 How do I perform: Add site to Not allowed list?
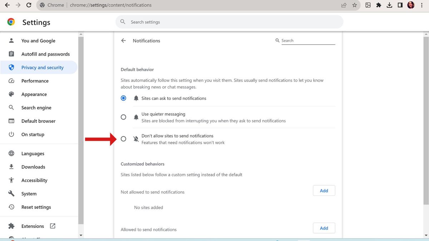[x=324, y=191]
